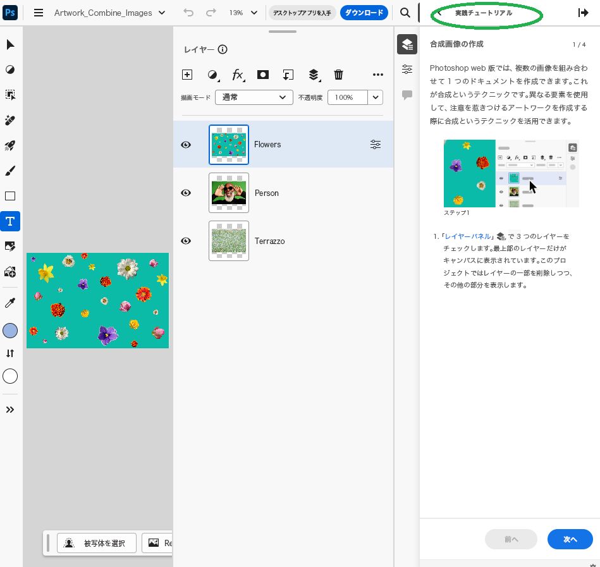Click the redo arrow
Viewport: 600px width, 567px height.
[x=211, y=13]
